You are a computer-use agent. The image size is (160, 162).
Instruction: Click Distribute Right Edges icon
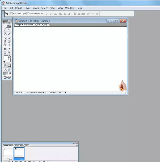coord(97,14)
